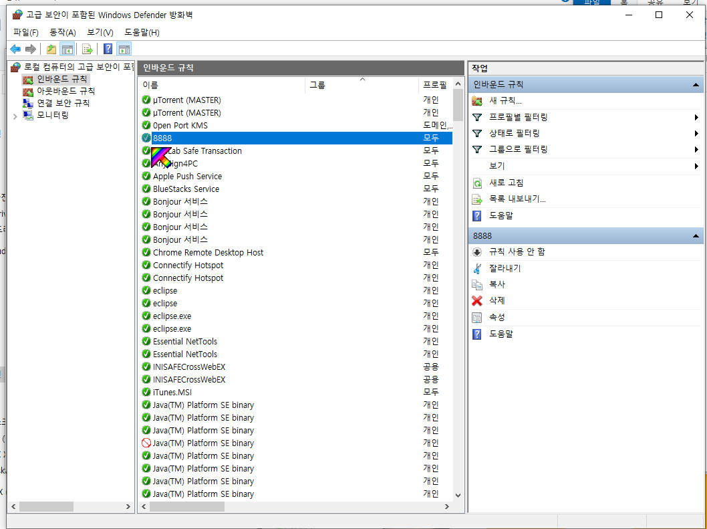Toggle the action pane show/hide icon
The width and height of the screenshot is (707, 529).
click(124, 49)
